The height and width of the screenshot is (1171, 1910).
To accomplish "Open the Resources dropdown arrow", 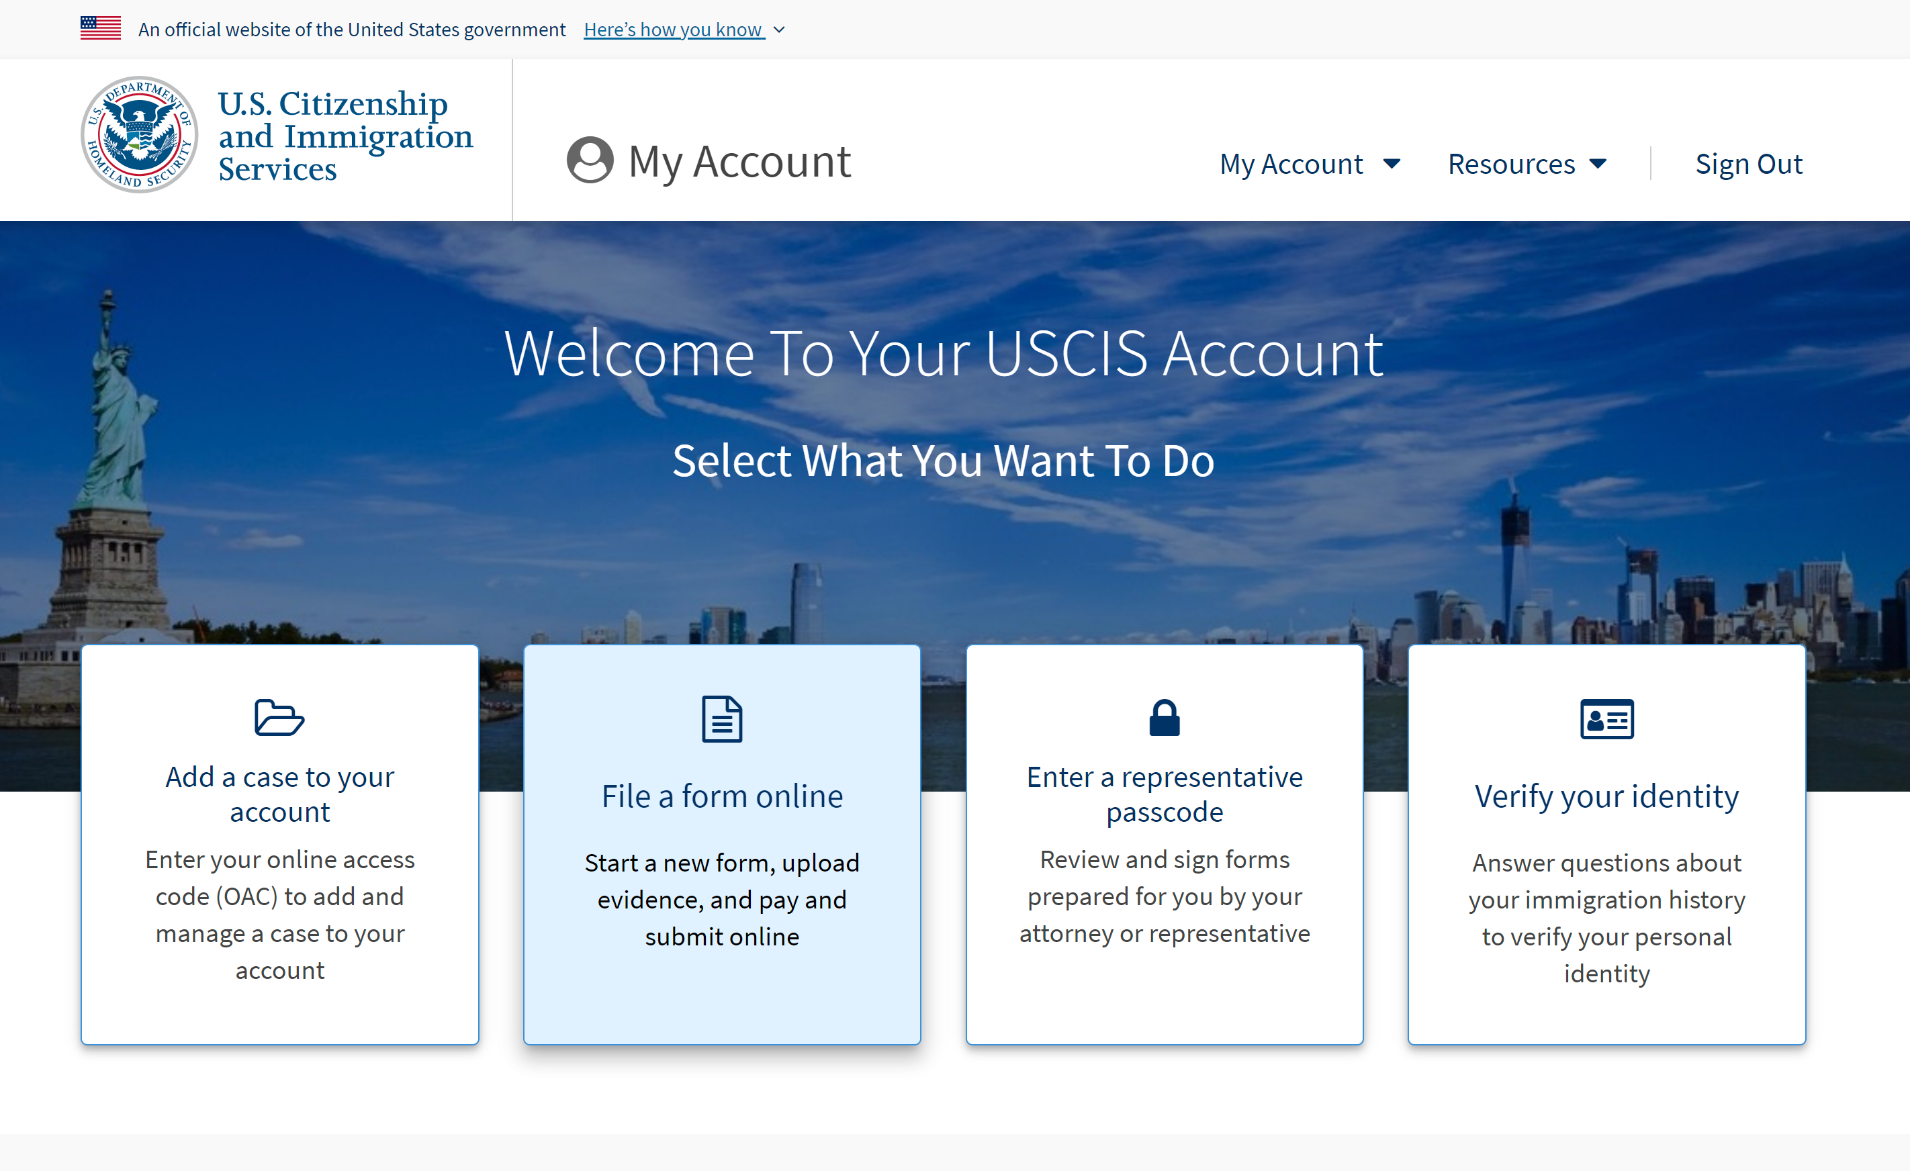I will 1598,164.
